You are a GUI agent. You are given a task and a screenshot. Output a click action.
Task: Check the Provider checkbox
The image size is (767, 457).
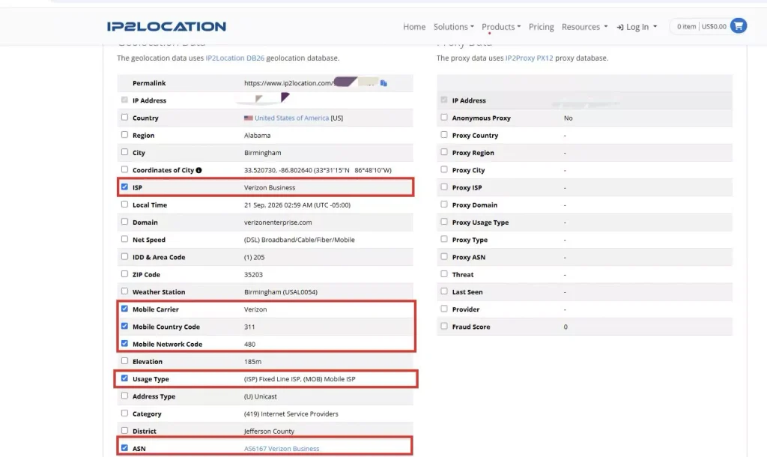(444, 309)
